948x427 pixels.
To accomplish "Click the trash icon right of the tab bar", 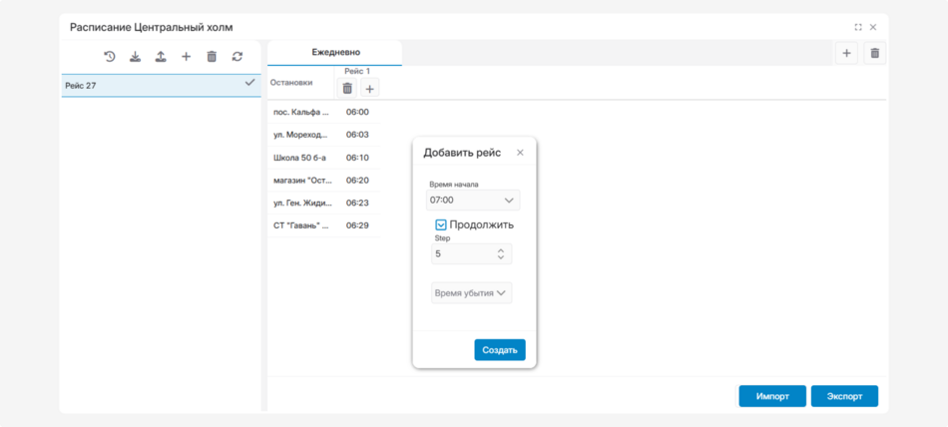I will pyautogui.click(x=874, y=53).
